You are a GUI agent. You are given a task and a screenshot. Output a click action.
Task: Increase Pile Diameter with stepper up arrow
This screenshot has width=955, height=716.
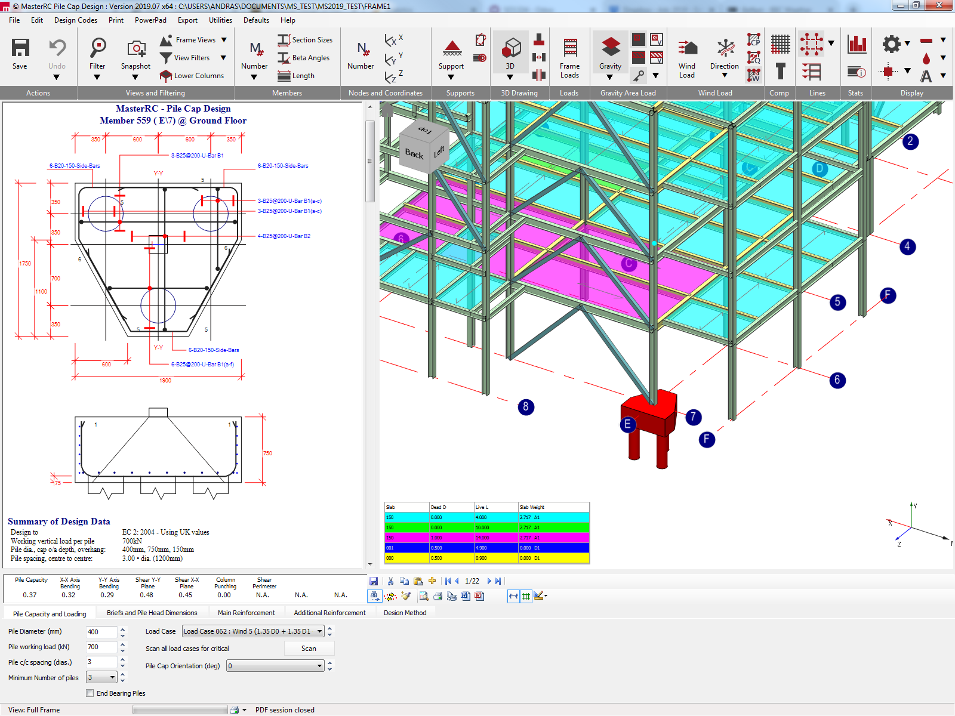point(122,629)
